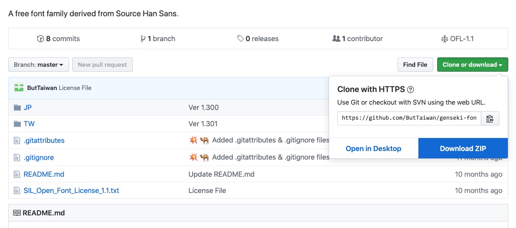This screenshot has width=516, height=228.
Task: Click the README.md file icon in list
Action: coord(17,174)
